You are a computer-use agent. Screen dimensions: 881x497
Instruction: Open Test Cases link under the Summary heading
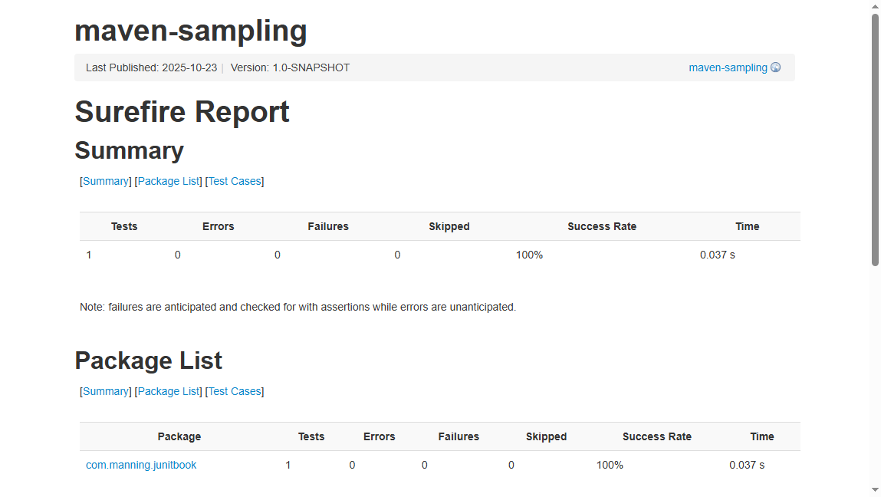coord(235,181)
